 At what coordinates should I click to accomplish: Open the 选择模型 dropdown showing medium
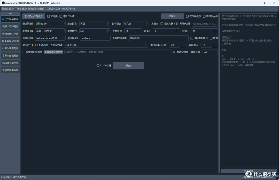95,38
